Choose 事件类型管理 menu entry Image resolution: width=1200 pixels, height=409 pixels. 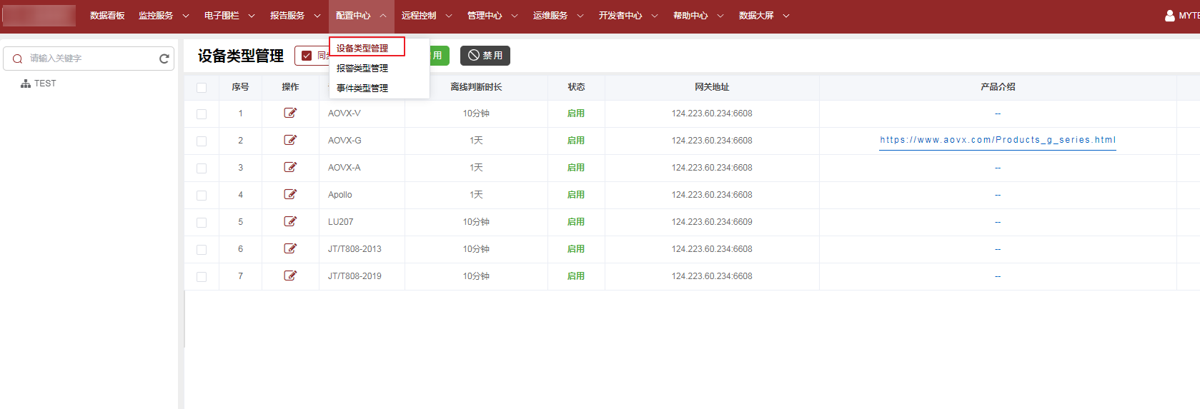[x=362, y=89]
